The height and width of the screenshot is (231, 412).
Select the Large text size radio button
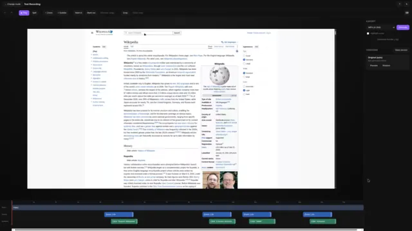click(x=244, y=64)
